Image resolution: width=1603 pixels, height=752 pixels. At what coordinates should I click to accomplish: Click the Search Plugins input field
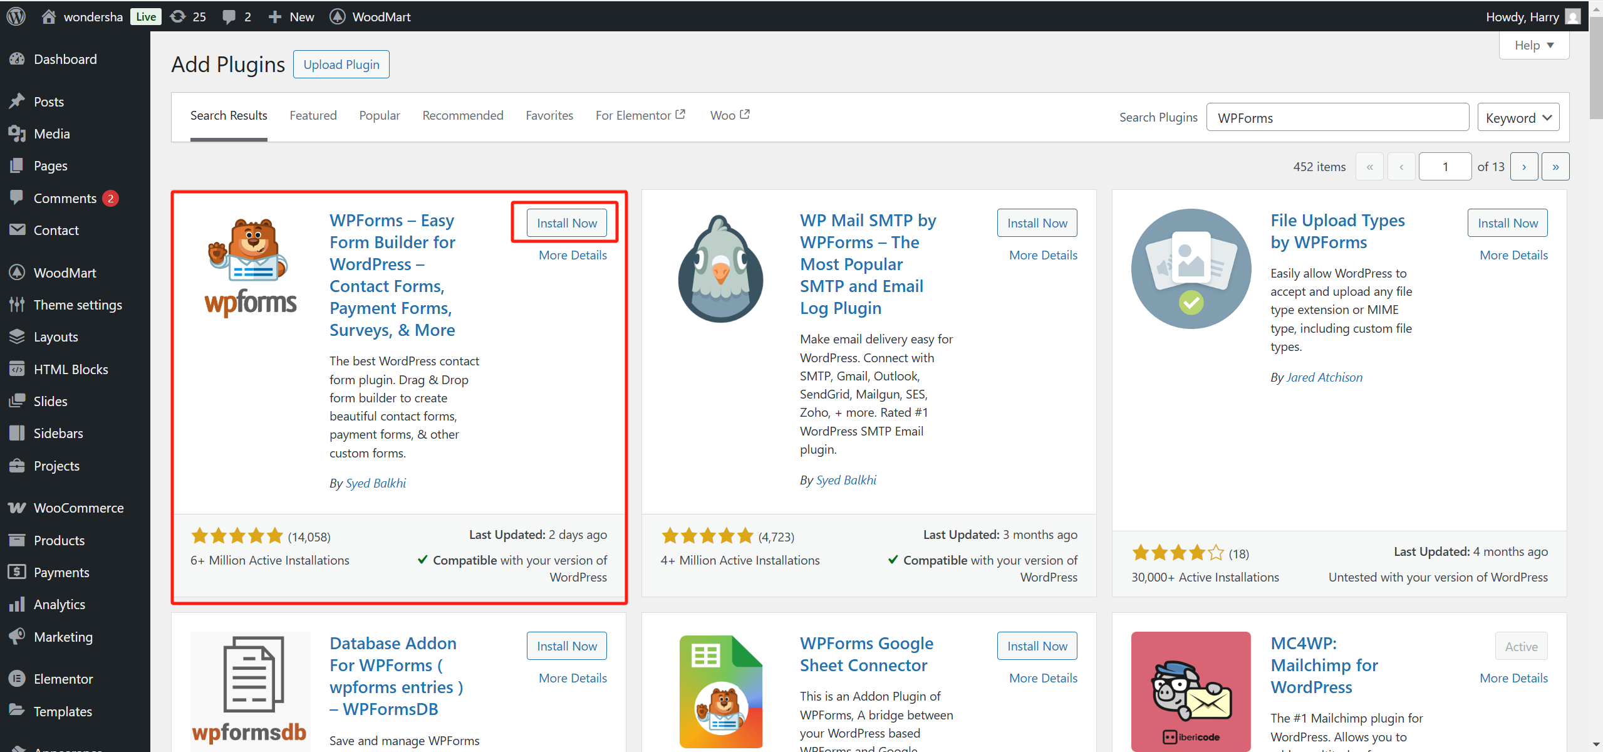coord(1337,118)
